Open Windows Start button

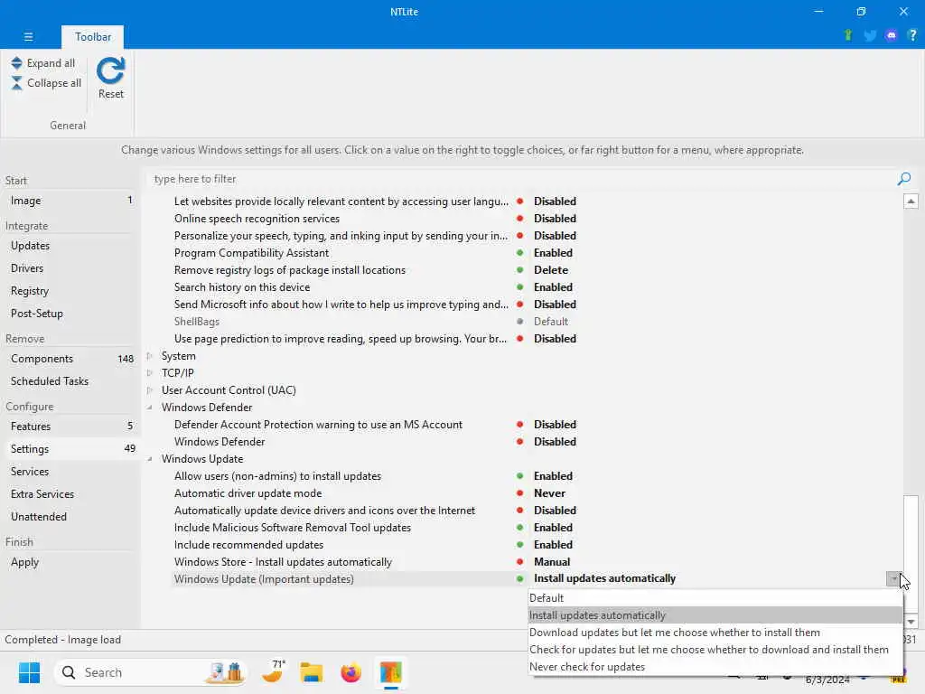[x=29, y=672]
